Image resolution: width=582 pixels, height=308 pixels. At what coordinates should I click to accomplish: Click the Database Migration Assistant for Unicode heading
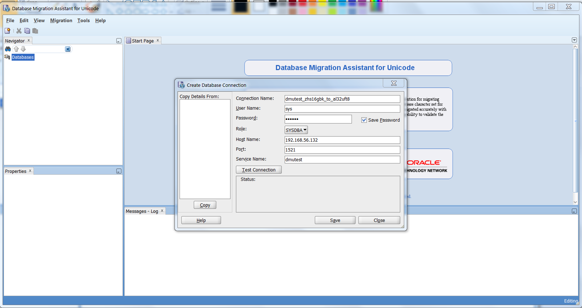(x=345, y=68)
